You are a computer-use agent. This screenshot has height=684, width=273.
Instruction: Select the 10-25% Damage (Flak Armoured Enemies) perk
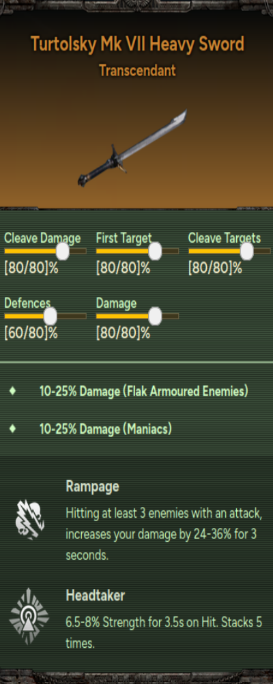[x=144, y=391]
